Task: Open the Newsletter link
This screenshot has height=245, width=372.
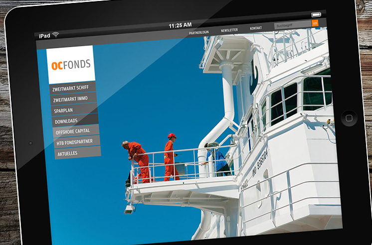Action: (229, 30)
